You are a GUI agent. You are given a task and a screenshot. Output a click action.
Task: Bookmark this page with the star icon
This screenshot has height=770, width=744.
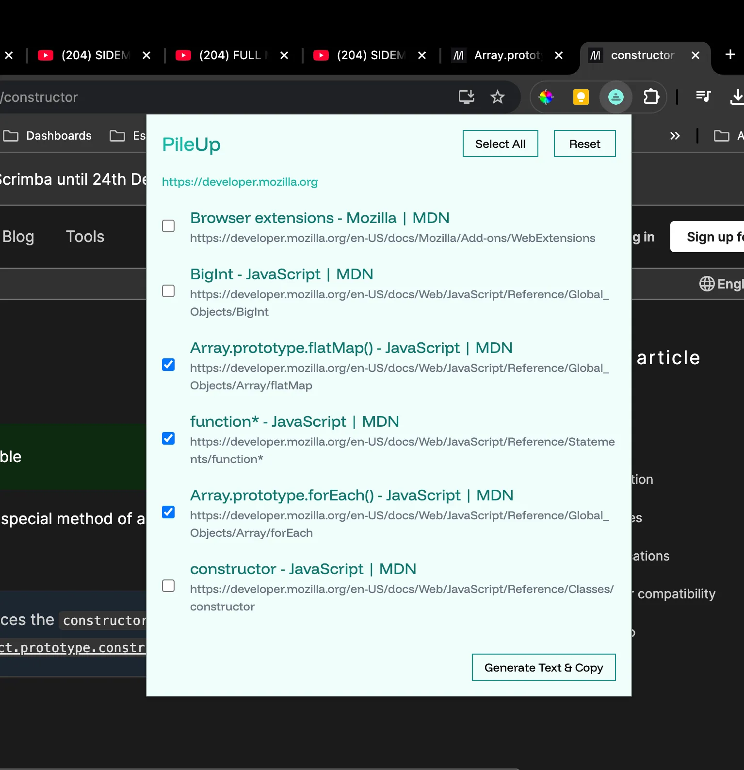click(497, 97)
